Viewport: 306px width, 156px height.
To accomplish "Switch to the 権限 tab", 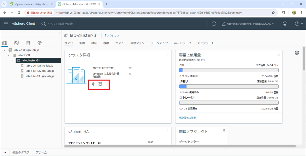I will click(106, 43).
